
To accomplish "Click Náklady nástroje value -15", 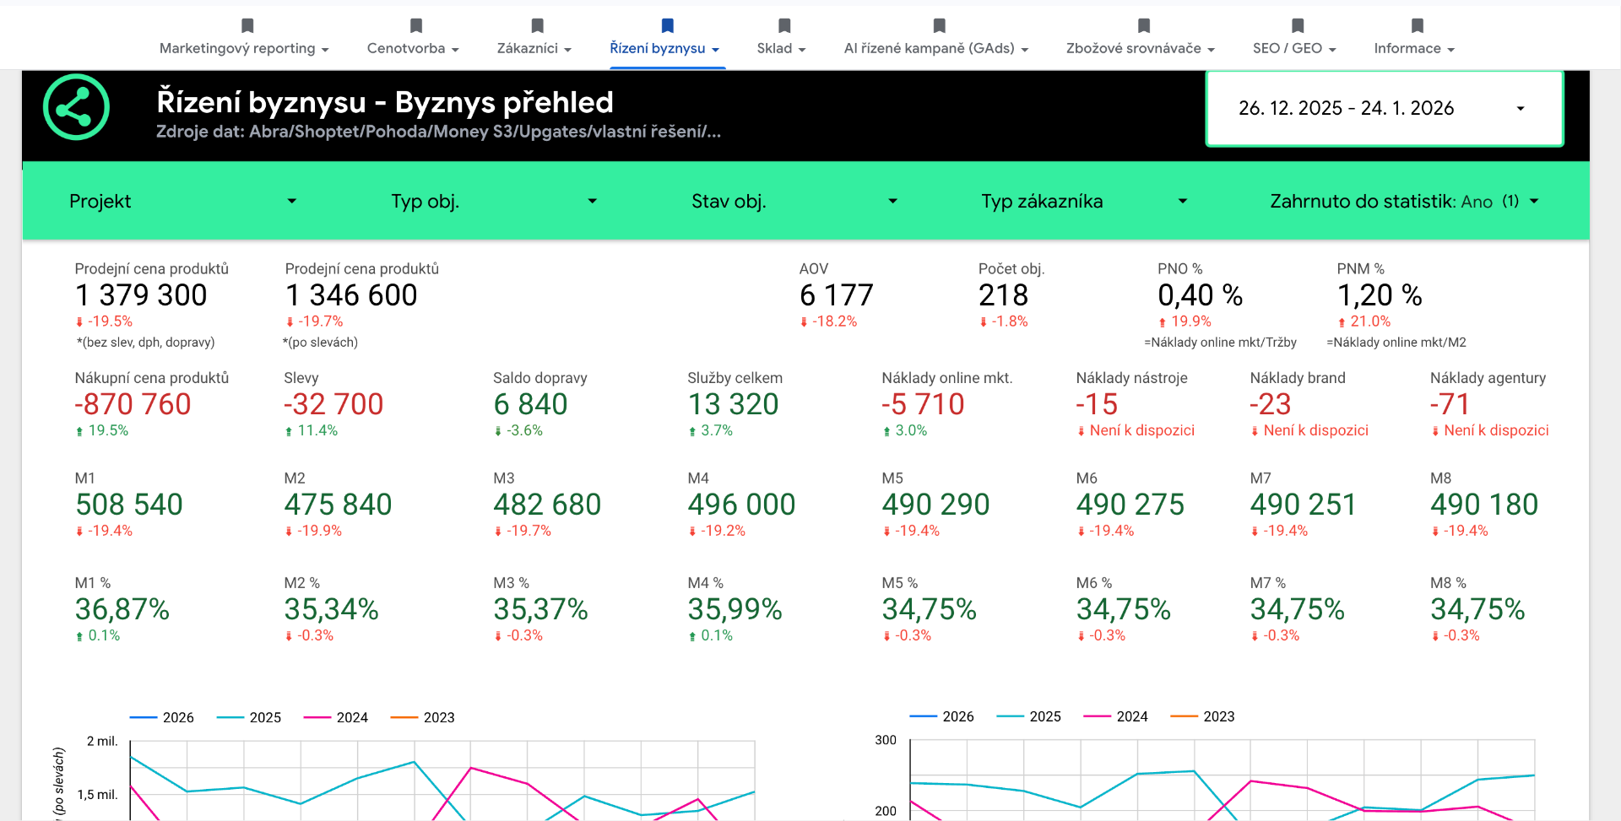I will coord(1097,404).
